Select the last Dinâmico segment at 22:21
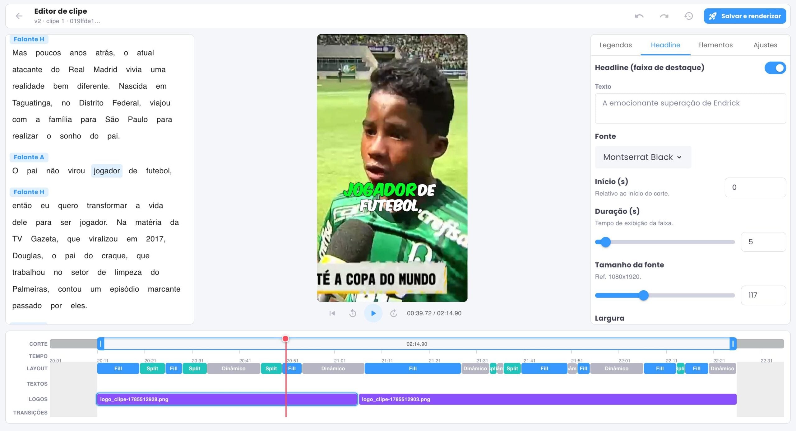Viewport: 796px width, 431px height. point(722,368)
